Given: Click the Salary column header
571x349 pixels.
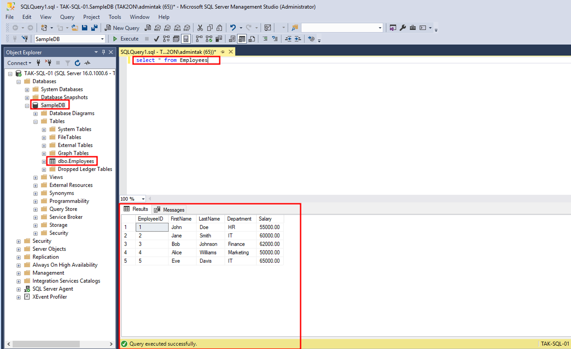Looking at the screenshot, I should coord(270,219).
